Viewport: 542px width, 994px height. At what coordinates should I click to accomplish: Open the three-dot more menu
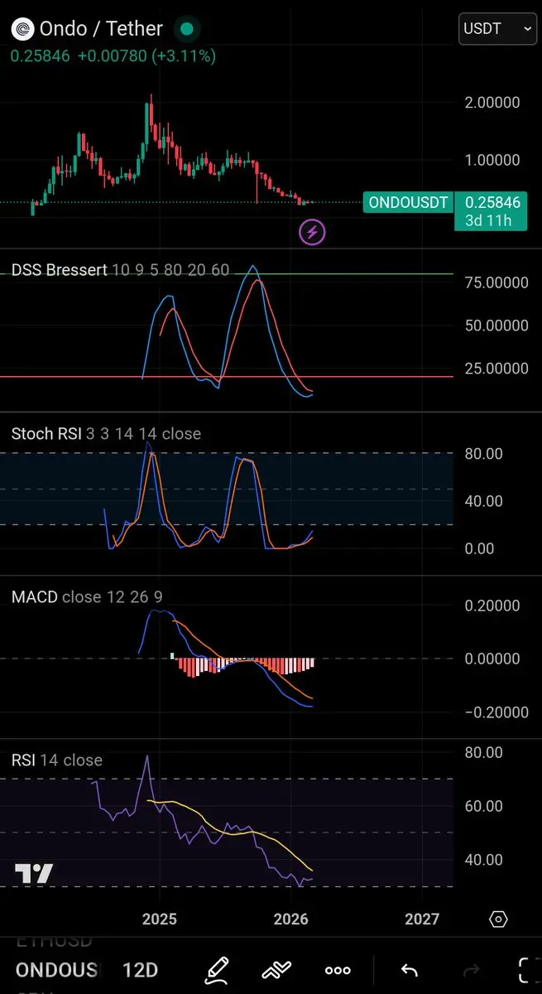click(338, 970)
